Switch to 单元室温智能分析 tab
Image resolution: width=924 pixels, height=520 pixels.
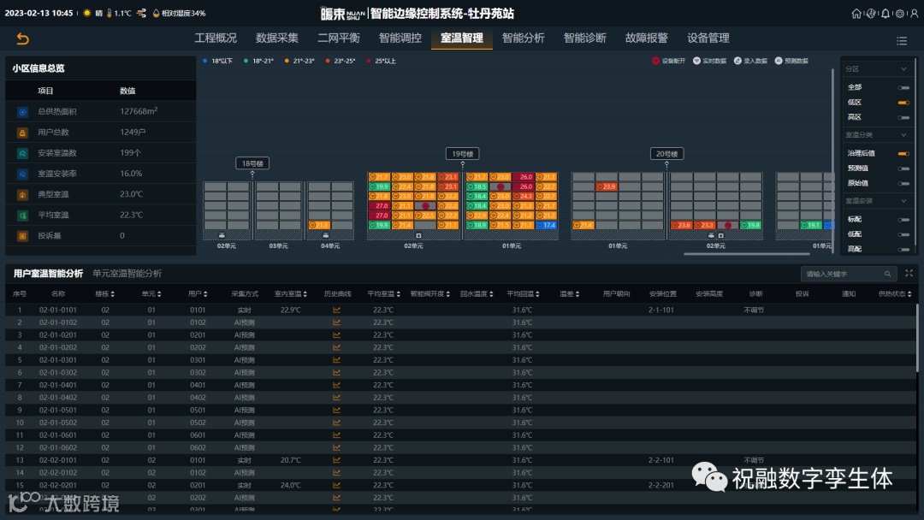click(127, 273)
